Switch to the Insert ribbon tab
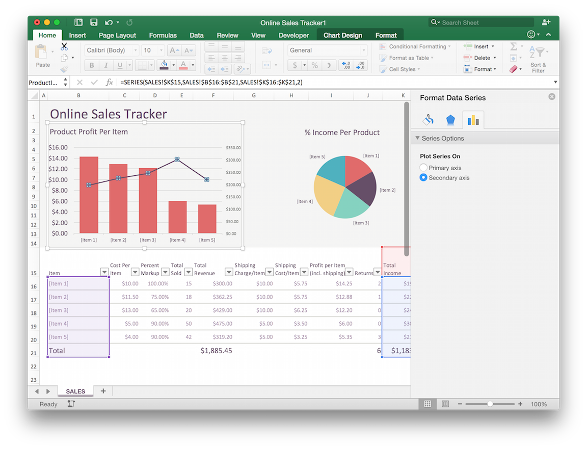This screenshot has width=587, height=449. [77, 35]
